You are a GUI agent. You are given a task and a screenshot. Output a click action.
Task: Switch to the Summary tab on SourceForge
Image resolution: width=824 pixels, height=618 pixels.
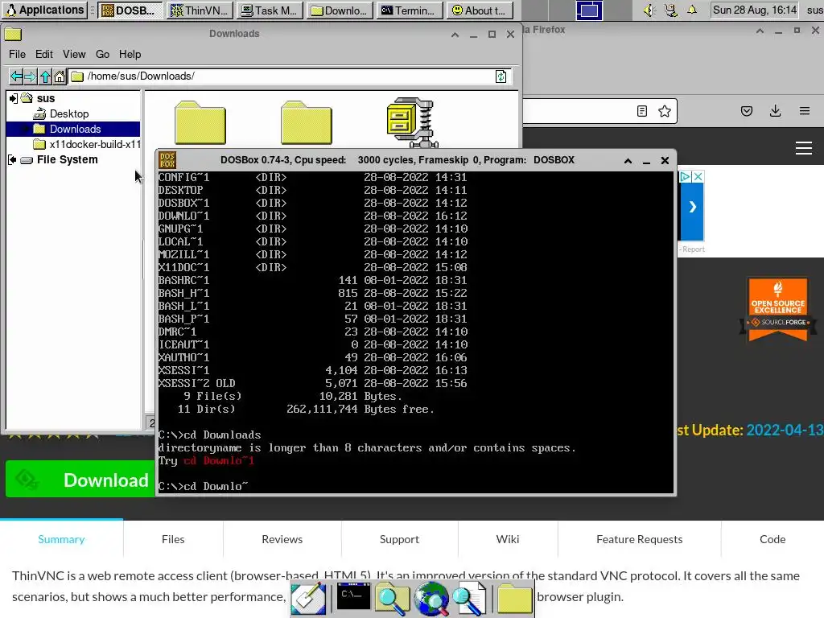[61, 539]
